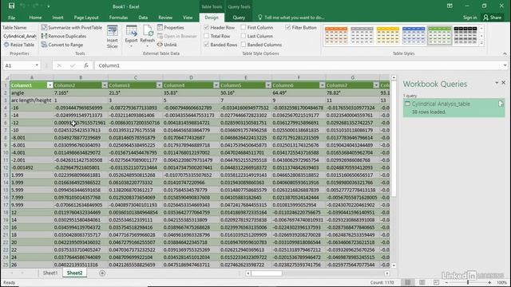The height and width of the screenshot is (287, 511).
Task: Collapse the ribbon with the arrow
Action: [505, 53]
